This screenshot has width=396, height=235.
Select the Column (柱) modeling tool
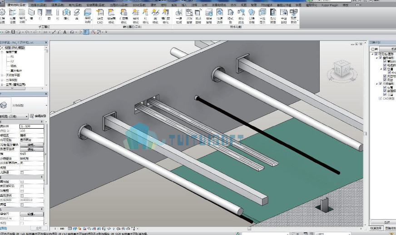(x=58, y=14)
